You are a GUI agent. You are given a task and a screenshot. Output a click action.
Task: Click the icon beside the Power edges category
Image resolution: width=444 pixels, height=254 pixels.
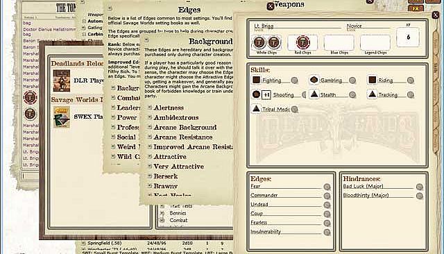[113, 117]
